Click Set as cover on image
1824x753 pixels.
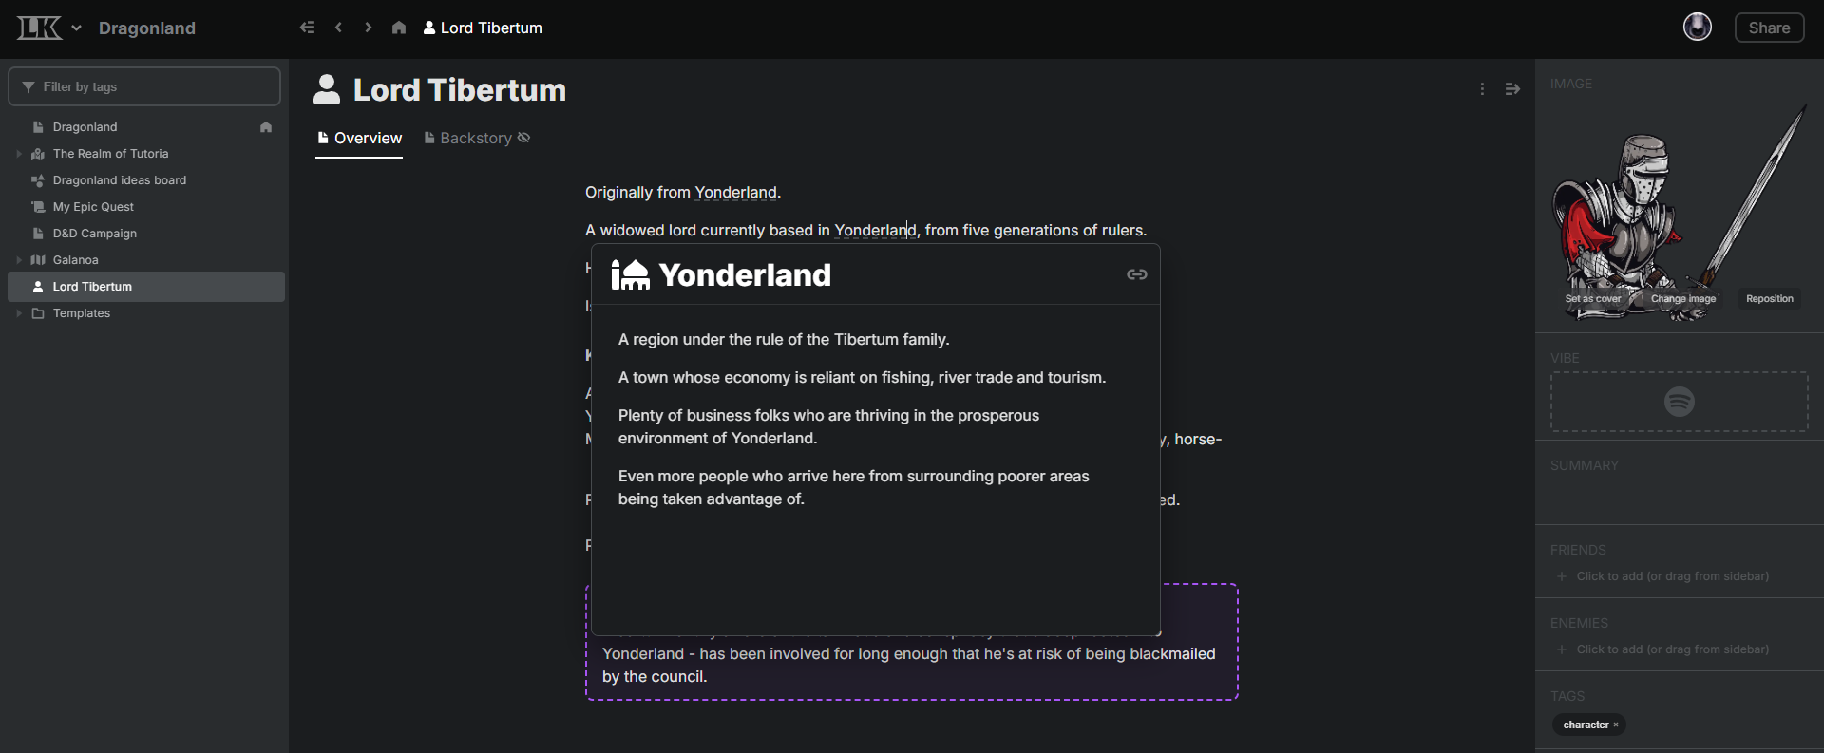click(1593, 299)
